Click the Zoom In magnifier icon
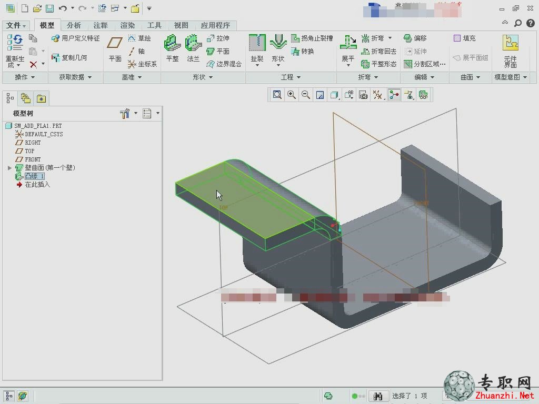The image size is (539, 404). click(x=292, y=95)
